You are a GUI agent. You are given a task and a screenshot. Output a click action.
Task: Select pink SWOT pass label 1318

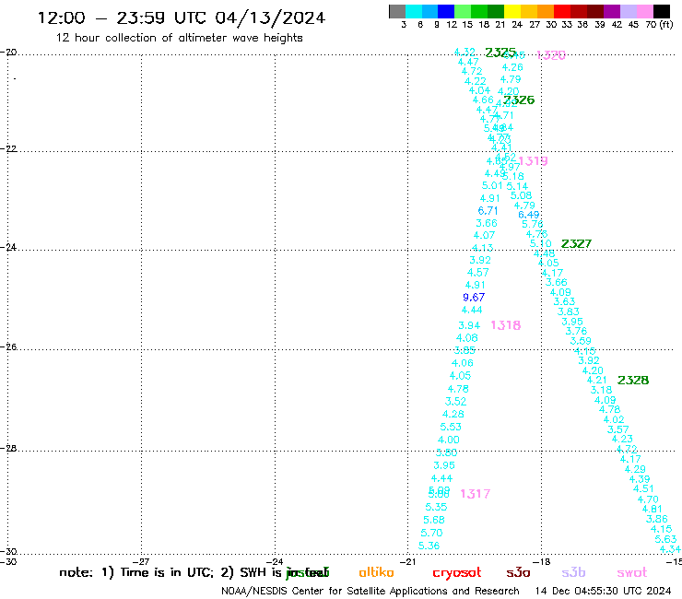point(506,325)
